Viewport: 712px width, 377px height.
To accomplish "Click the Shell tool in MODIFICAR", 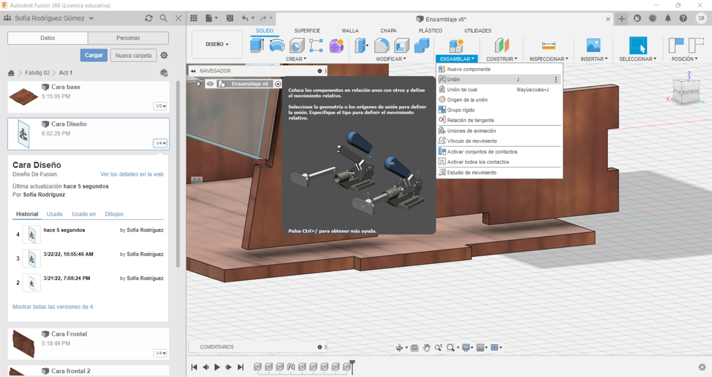I will pyautogui.click(x=402, y=45).
